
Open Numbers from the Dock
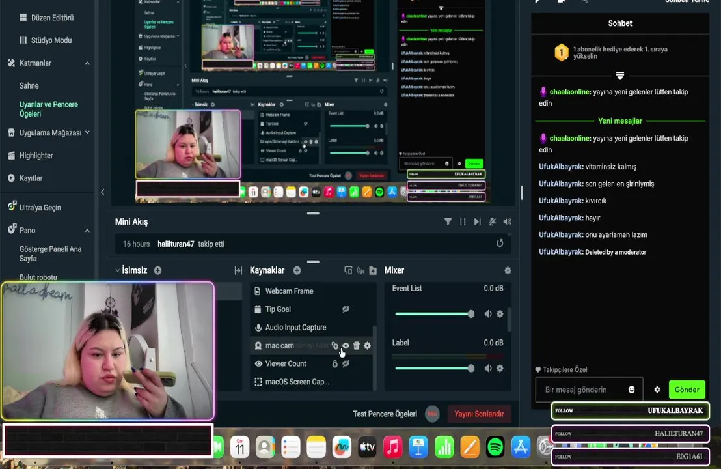tap(444, 447)
